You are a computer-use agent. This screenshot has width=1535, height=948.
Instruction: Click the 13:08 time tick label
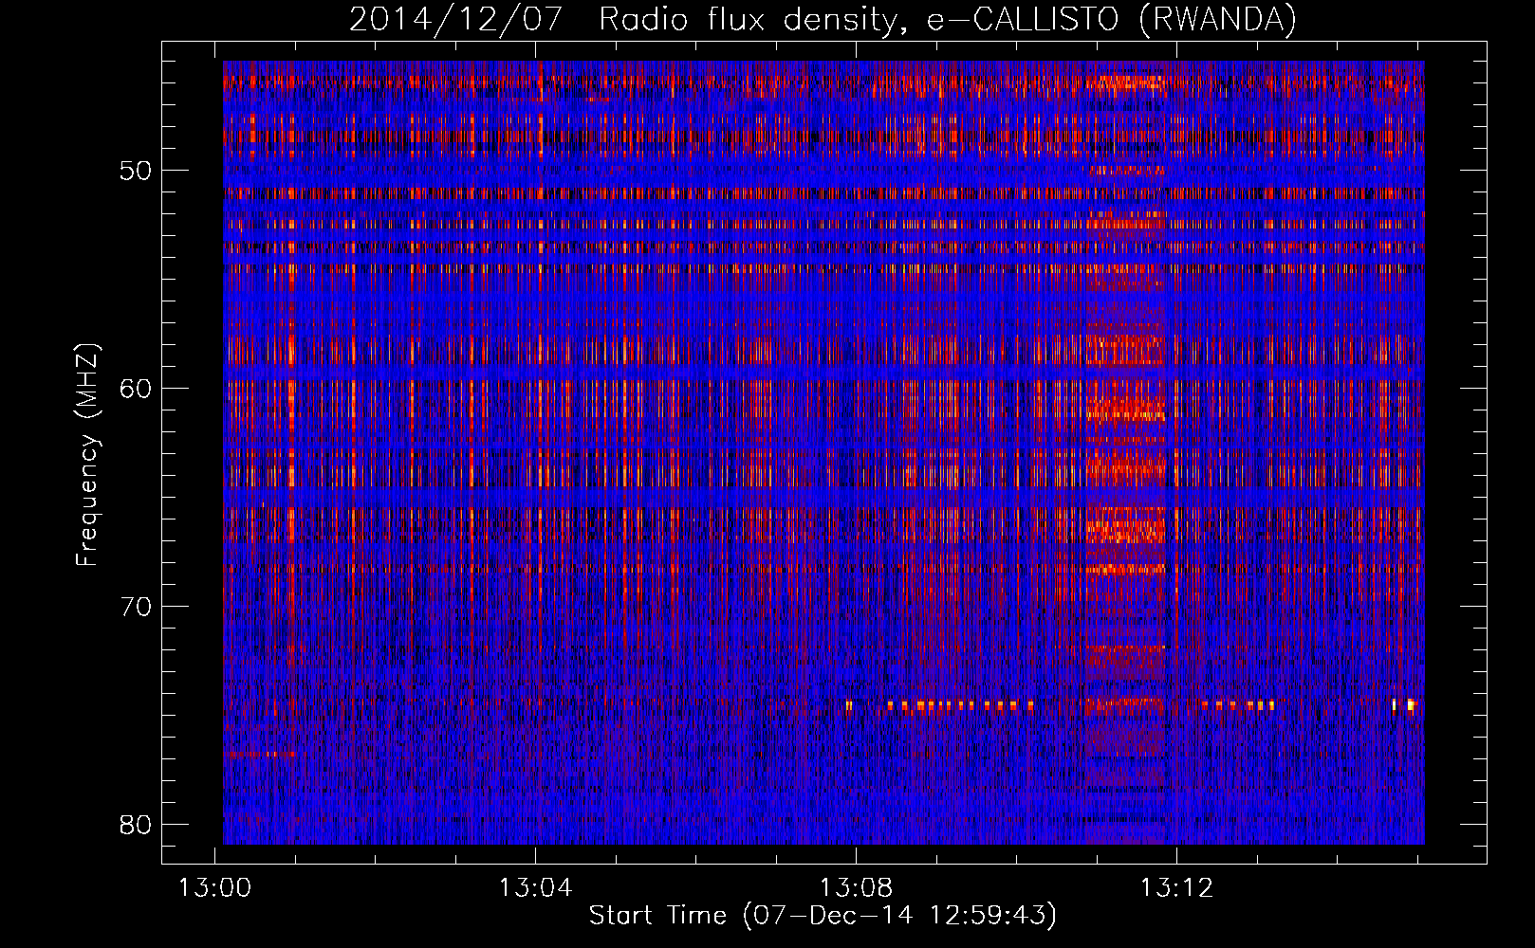point(857,888)
